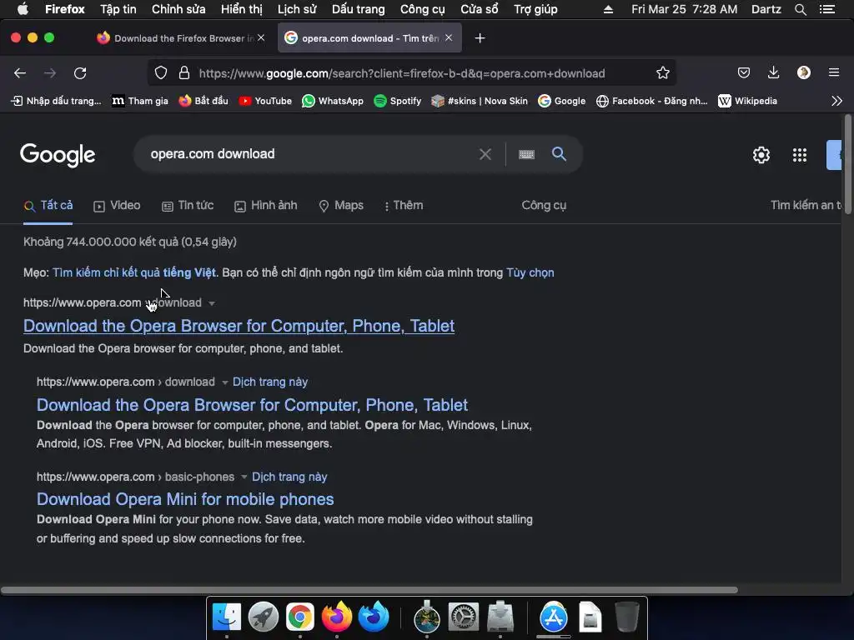Screen dimensions: 854x640
Task: Open Spotify bookmark in bookmarks bar
Action: click(x=397, y=101)
